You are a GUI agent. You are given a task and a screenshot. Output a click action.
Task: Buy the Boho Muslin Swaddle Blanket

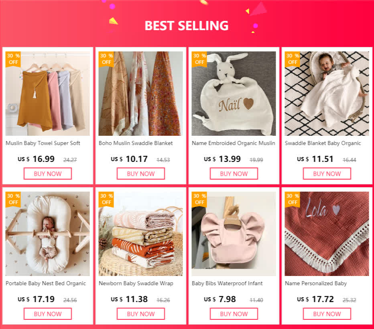tap(141, 174)
